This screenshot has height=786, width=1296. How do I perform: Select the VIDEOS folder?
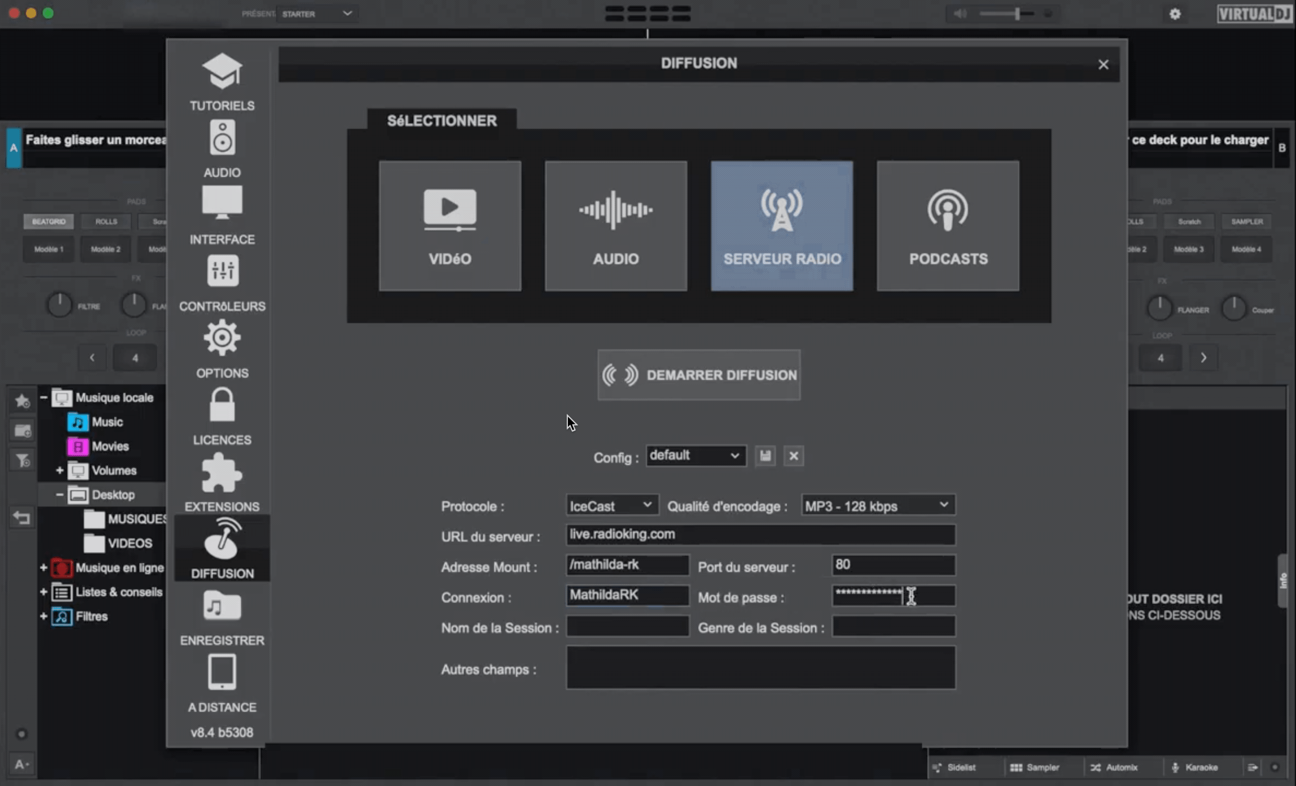(118, 543)
